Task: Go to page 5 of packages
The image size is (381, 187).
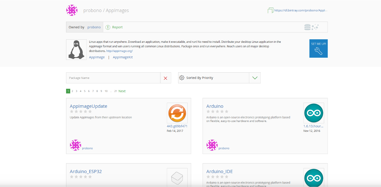Action: [x=85, y=91]
